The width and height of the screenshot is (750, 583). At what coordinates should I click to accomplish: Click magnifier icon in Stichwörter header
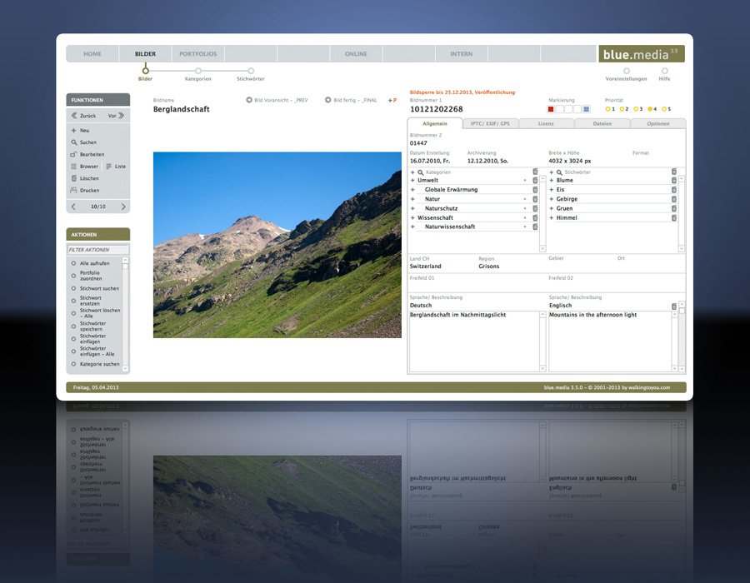pos(558,172)
